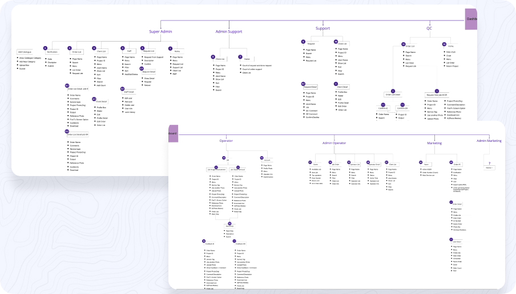Click the numbered badge beside Operator's Account node

(261, 157)
